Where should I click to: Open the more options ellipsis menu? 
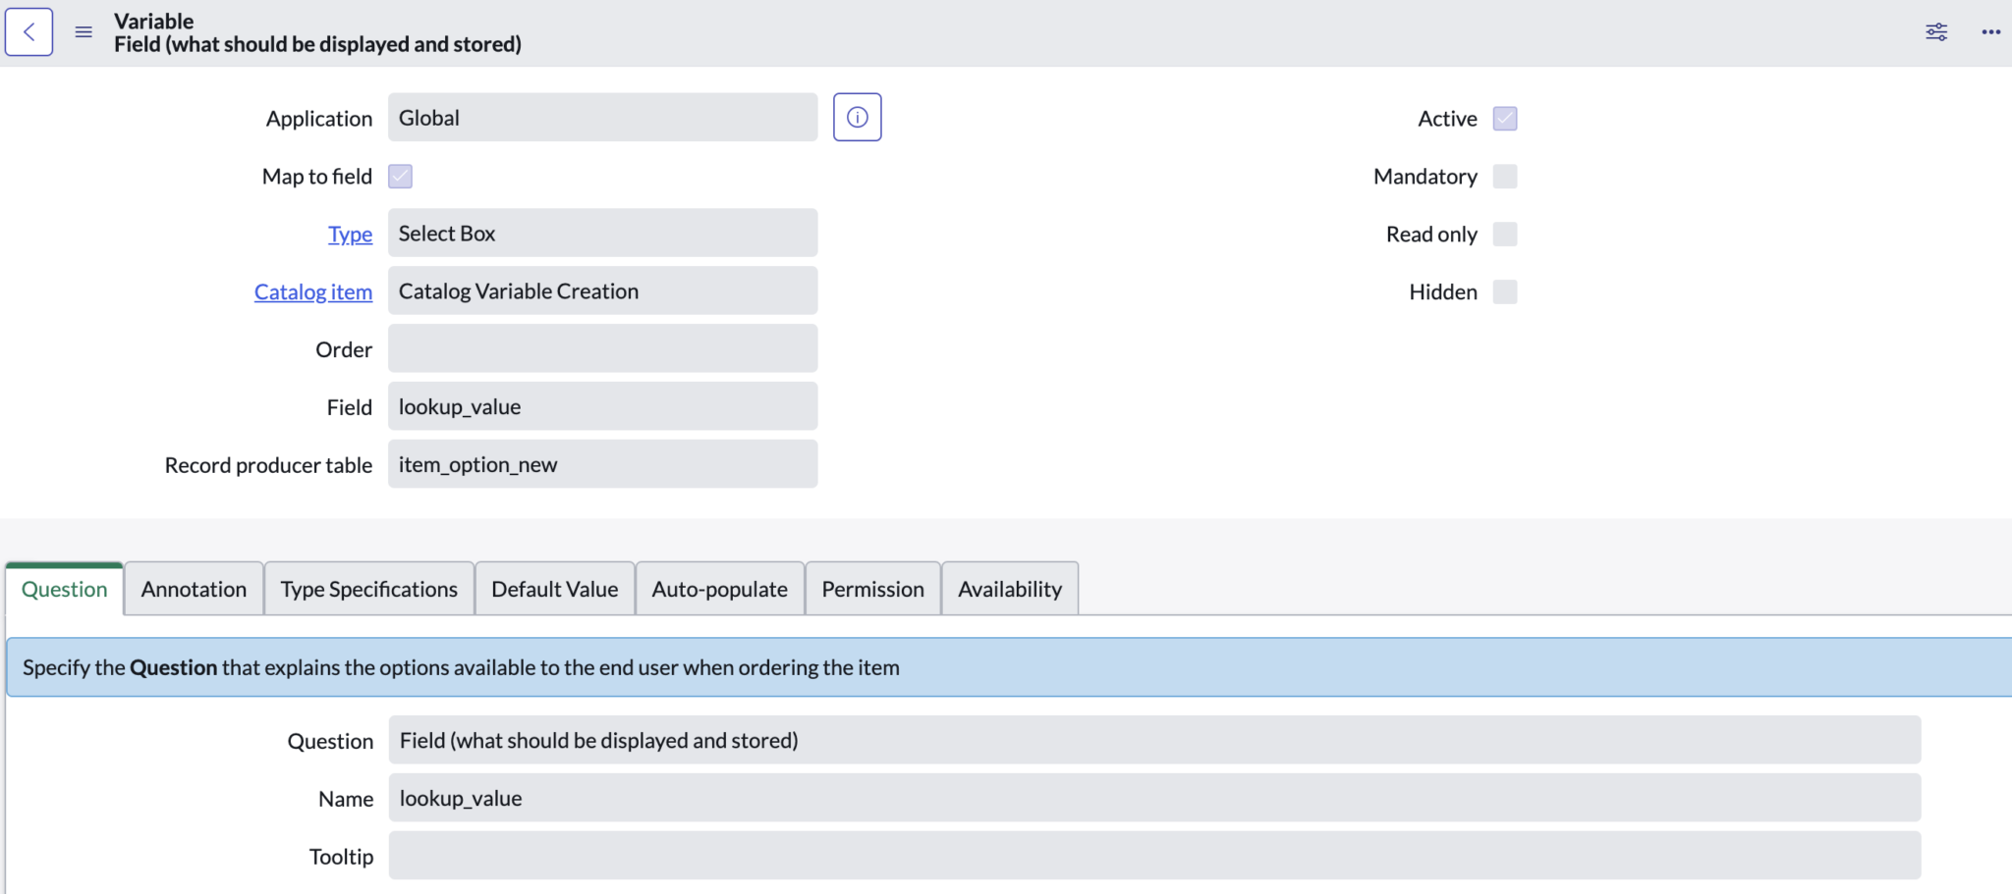tap(1991, 30)
